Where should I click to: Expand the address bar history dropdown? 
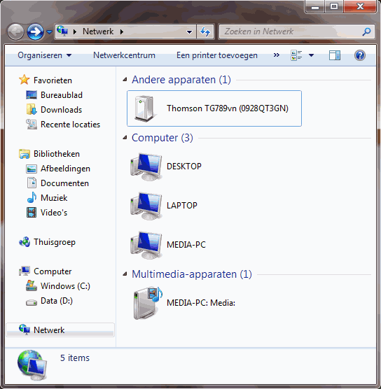coord(189,31)
